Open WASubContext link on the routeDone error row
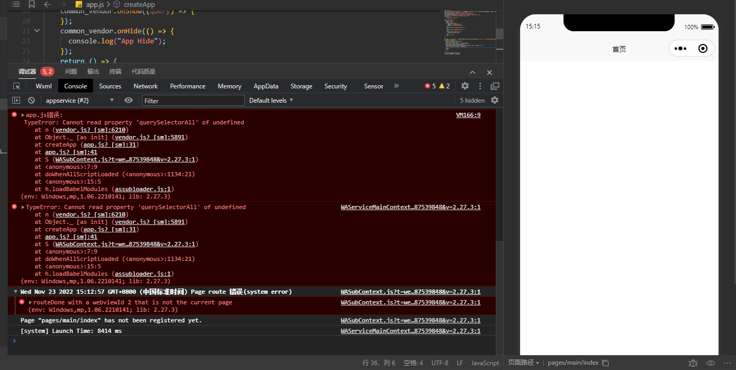Screen dimensions: 736x370 411,302
